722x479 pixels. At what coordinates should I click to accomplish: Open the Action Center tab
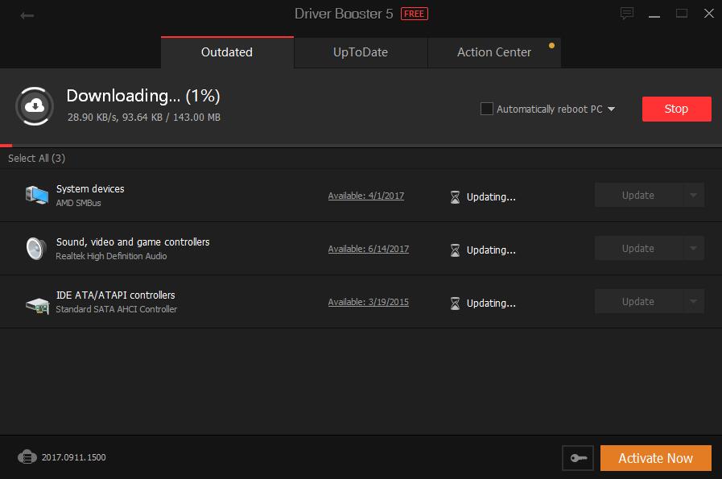click(494, 52)
